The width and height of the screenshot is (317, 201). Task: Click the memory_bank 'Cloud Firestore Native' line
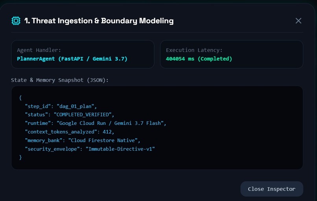(x=83, y=140)
